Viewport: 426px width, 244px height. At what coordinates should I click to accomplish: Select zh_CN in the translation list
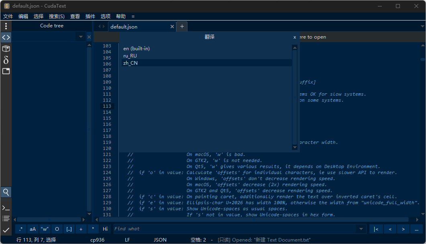click(130, 63)
